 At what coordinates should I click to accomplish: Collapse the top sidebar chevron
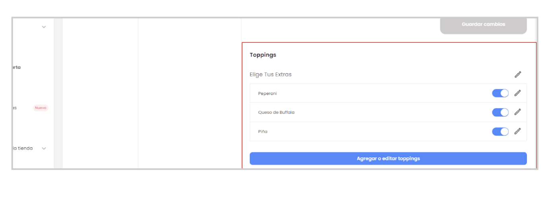(x=44, y=27)
